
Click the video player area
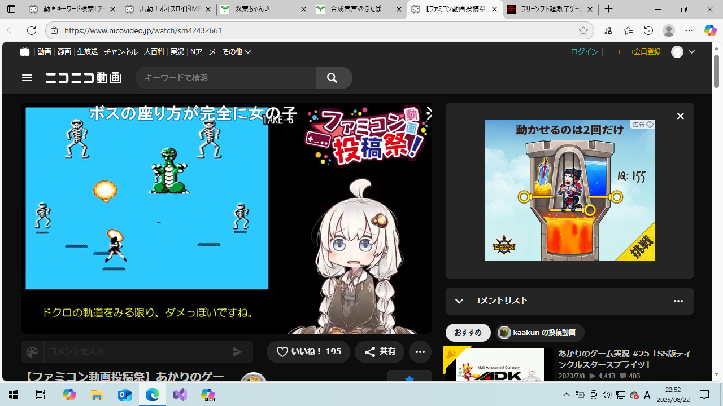(227, 218)
